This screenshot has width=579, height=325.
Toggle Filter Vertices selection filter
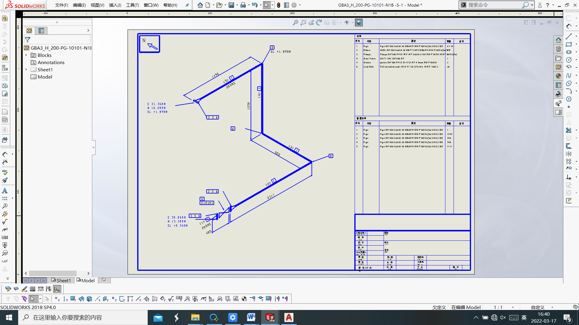point(57,299)
